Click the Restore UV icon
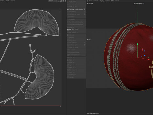Viewport: 153px width, 115px height. point(68,75)
